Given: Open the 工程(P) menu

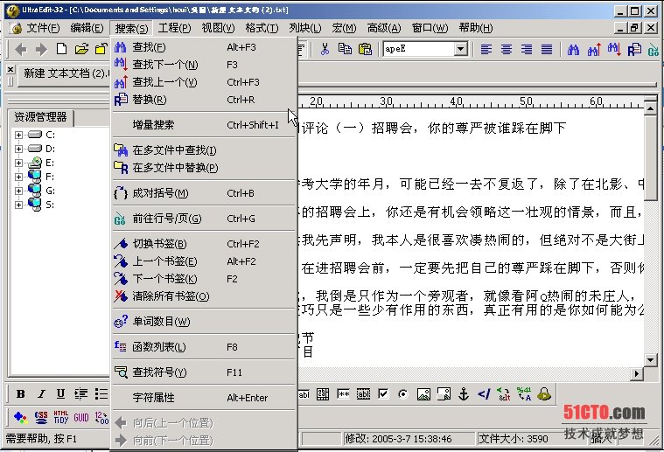Looking at the screenshot, I should pyautogui.click(x=174, y=28).
